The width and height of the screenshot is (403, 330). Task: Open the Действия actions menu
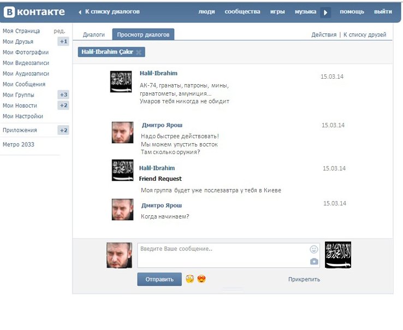[x=324, y=34]
